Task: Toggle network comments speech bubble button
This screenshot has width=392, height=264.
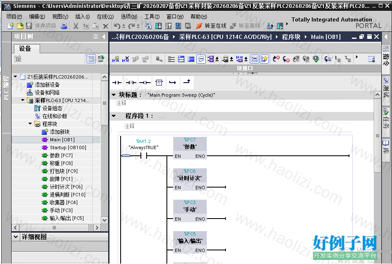Action: [201, 59]
